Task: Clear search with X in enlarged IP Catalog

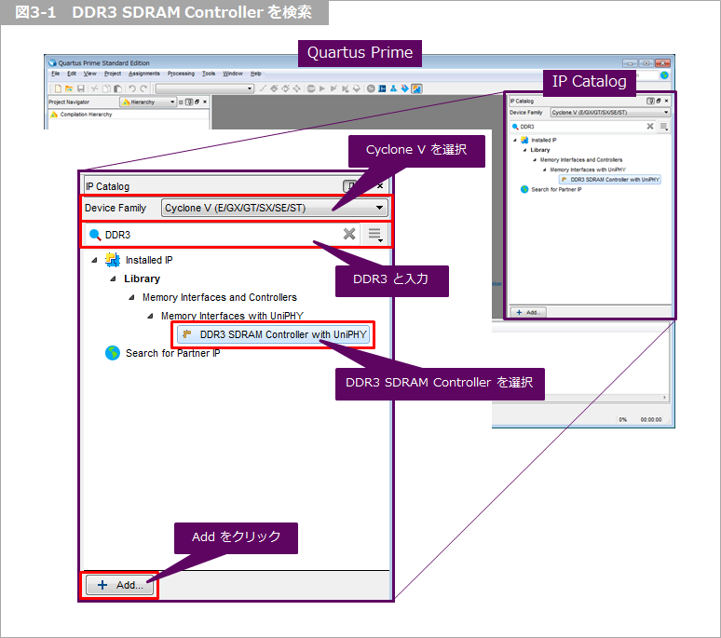Action: 349,234
